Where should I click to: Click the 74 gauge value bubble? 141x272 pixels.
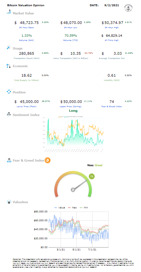[92, 176]
